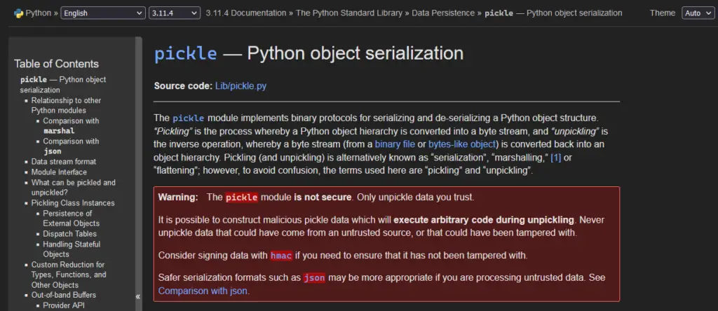Image resolution: width=718 pixels, height=311 pixels.
Task: Collapse sidebar with double-chevron icon
Action: [x=138, y=296]
